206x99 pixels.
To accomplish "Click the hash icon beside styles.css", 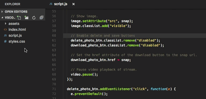I will click(x=5, y=41).
